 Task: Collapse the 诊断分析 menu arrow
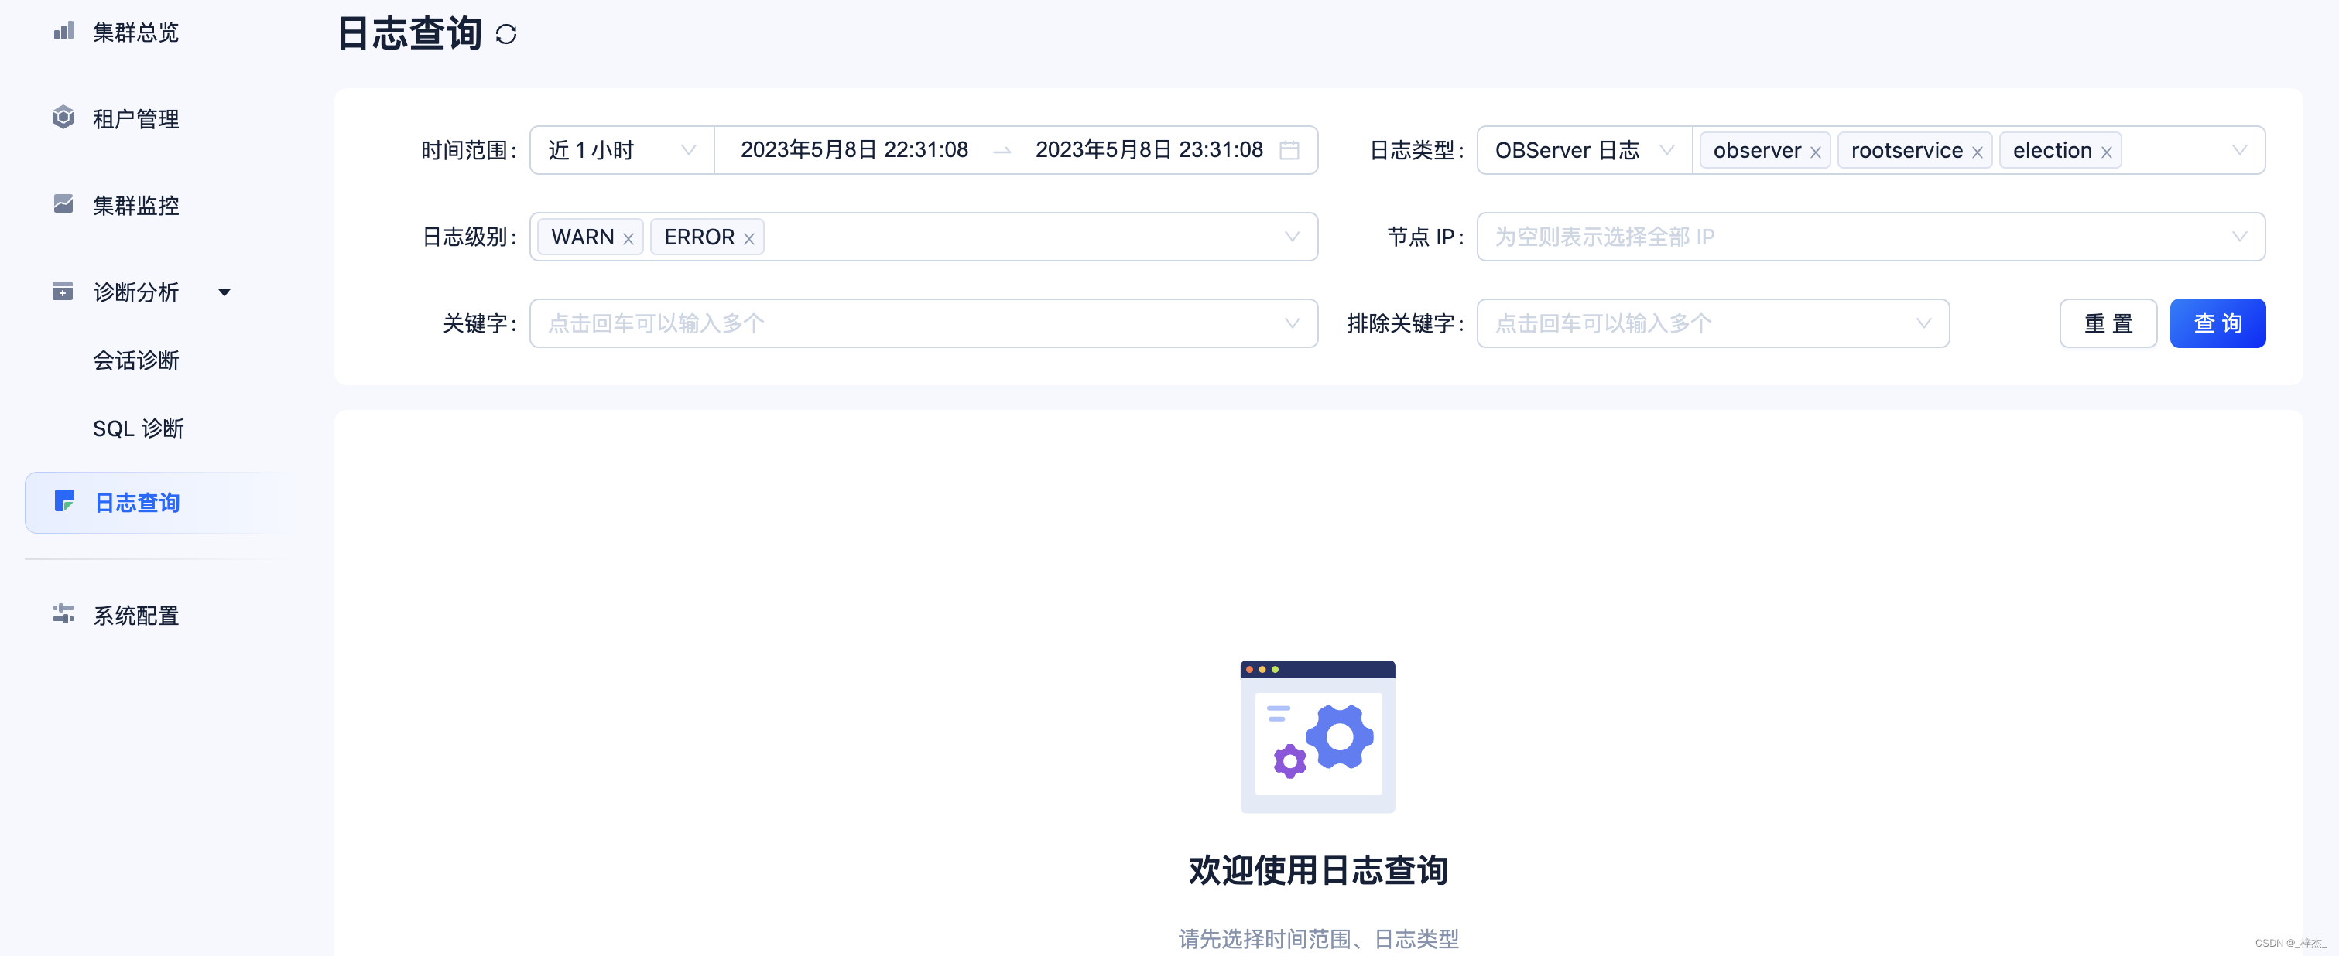(x=224, y=292)
